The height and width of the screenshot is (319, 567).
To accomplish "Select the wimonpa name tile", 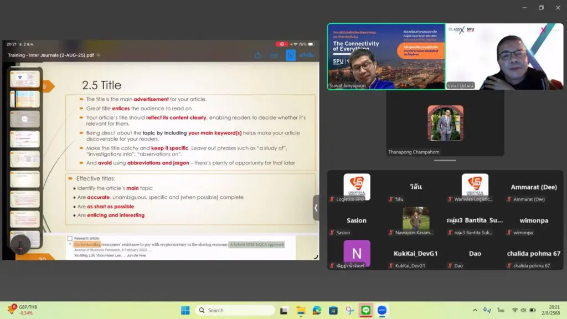I will click(534, 220).
